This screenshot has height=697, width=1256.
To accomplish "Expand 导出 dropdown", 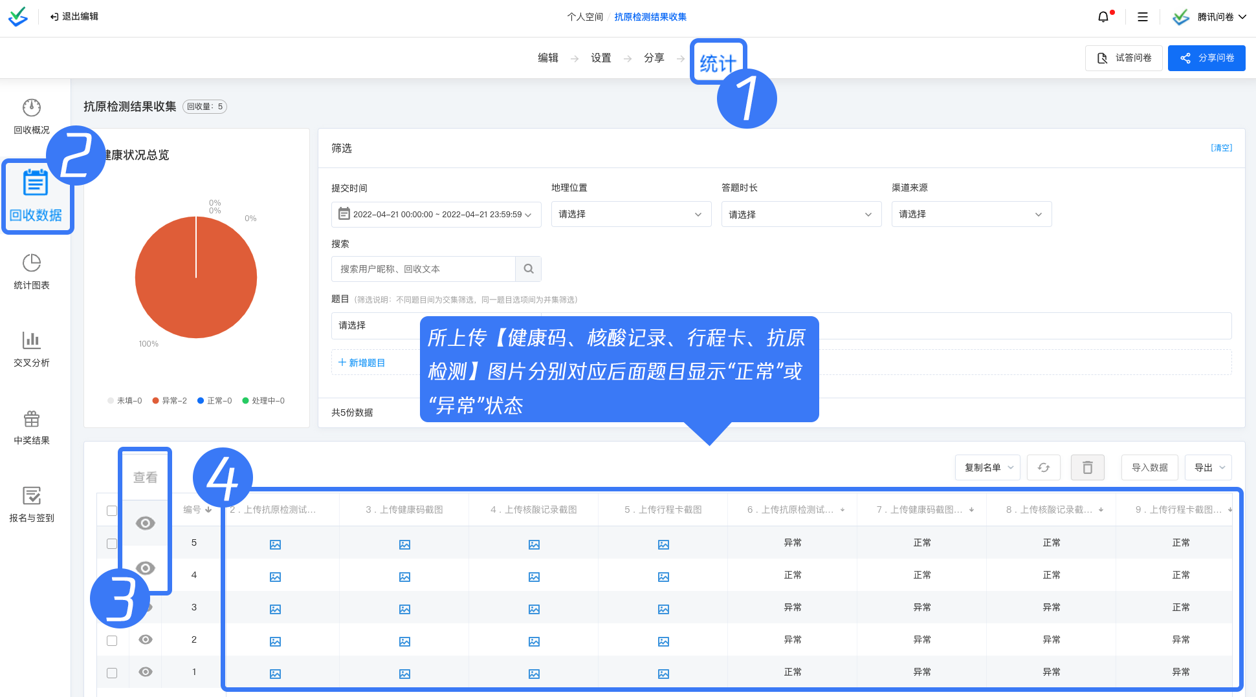I will click(1208, 467).
